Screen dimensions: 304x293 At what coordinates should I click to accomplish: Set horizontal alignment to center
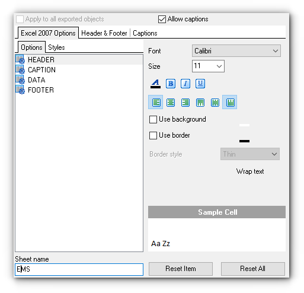pos(171,103)
